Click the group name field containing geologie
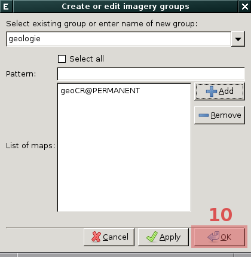The image size is (251, 257). click(119, 39)
